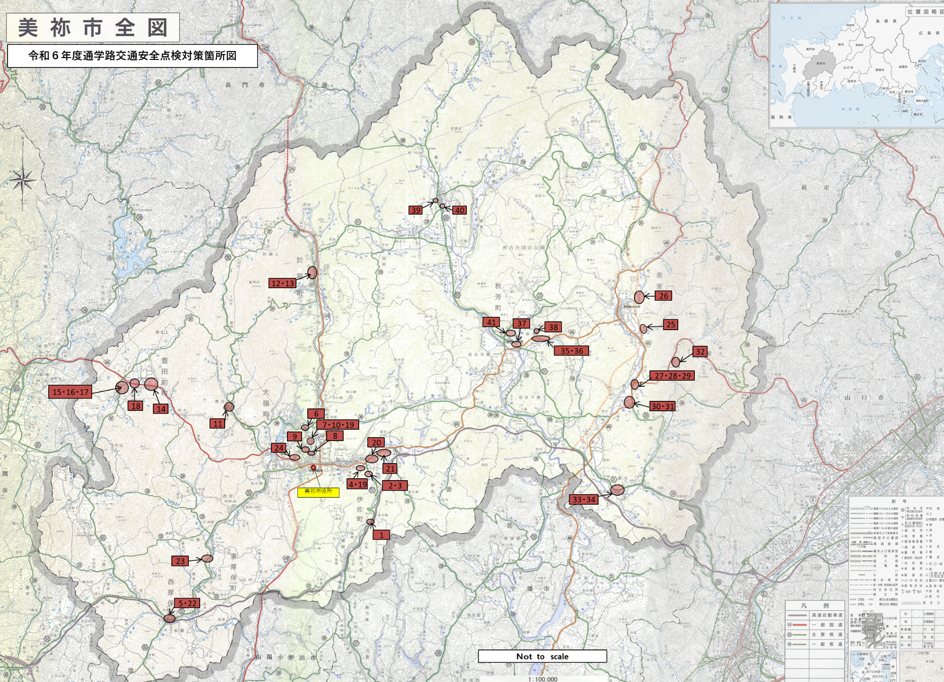Click red label 6
Image resolution: width=944 pixels, height=682 pixels.
316,414
